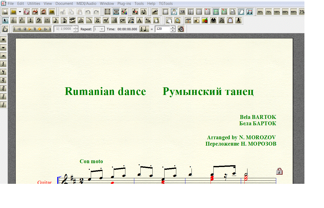The width and height of the screenshot is (324, 208).
Task: Click the tempo input field showing 120
Action: 162,29
